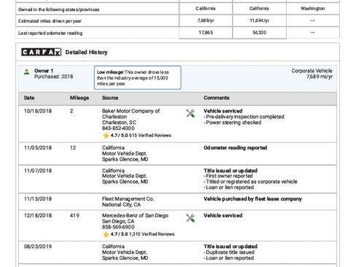The width and height of the screenshot is (356, 267).
Task: Click the 11/07/2018 date entry
Action: click(38, 171)
